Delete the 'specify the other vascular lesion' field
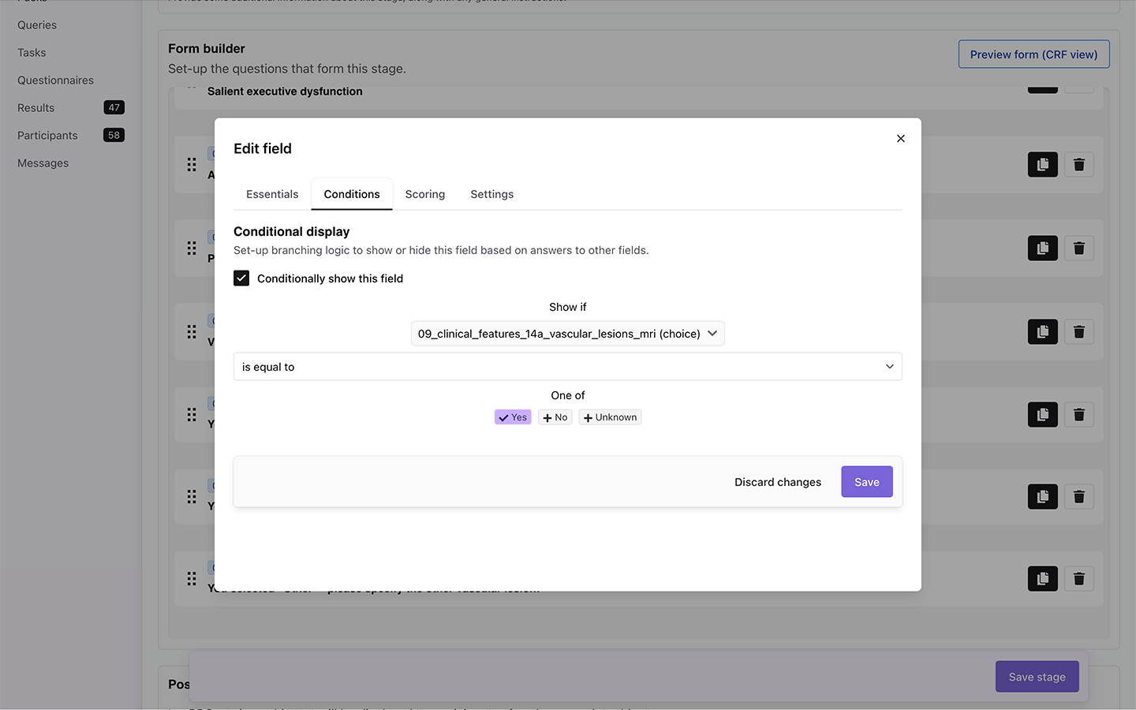The height and width of the screenshot is (710, 1136). coord(1079,579)
